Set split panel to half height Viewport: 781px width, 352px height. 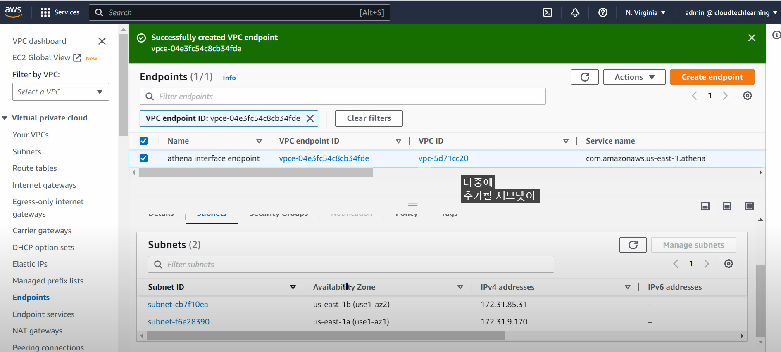[727, 206]
